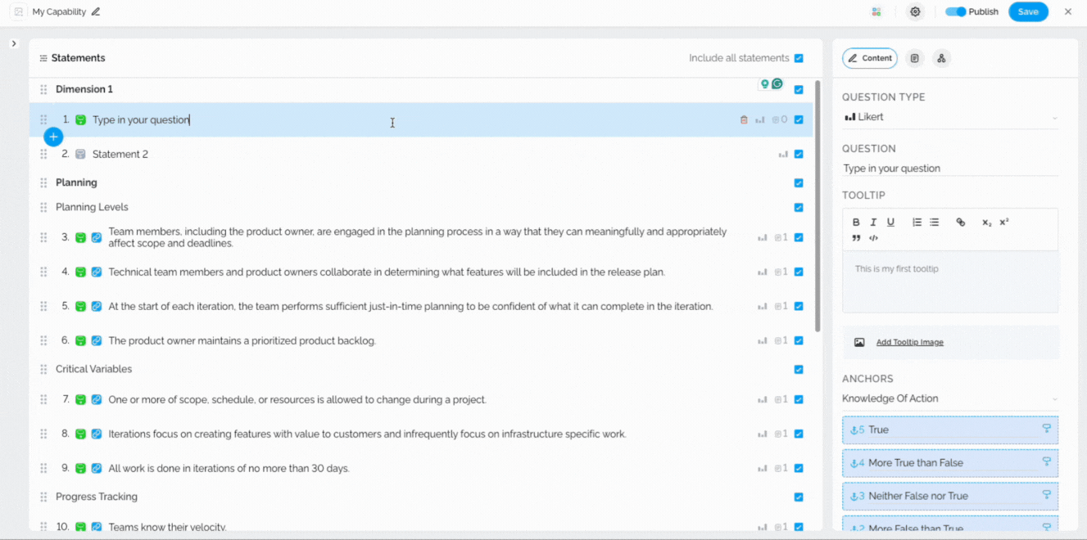This screenshot has height=540, width=1087.
Task: Click the red delete icon on statement 1
Action: pyautogui.click(x=744, y=120)
